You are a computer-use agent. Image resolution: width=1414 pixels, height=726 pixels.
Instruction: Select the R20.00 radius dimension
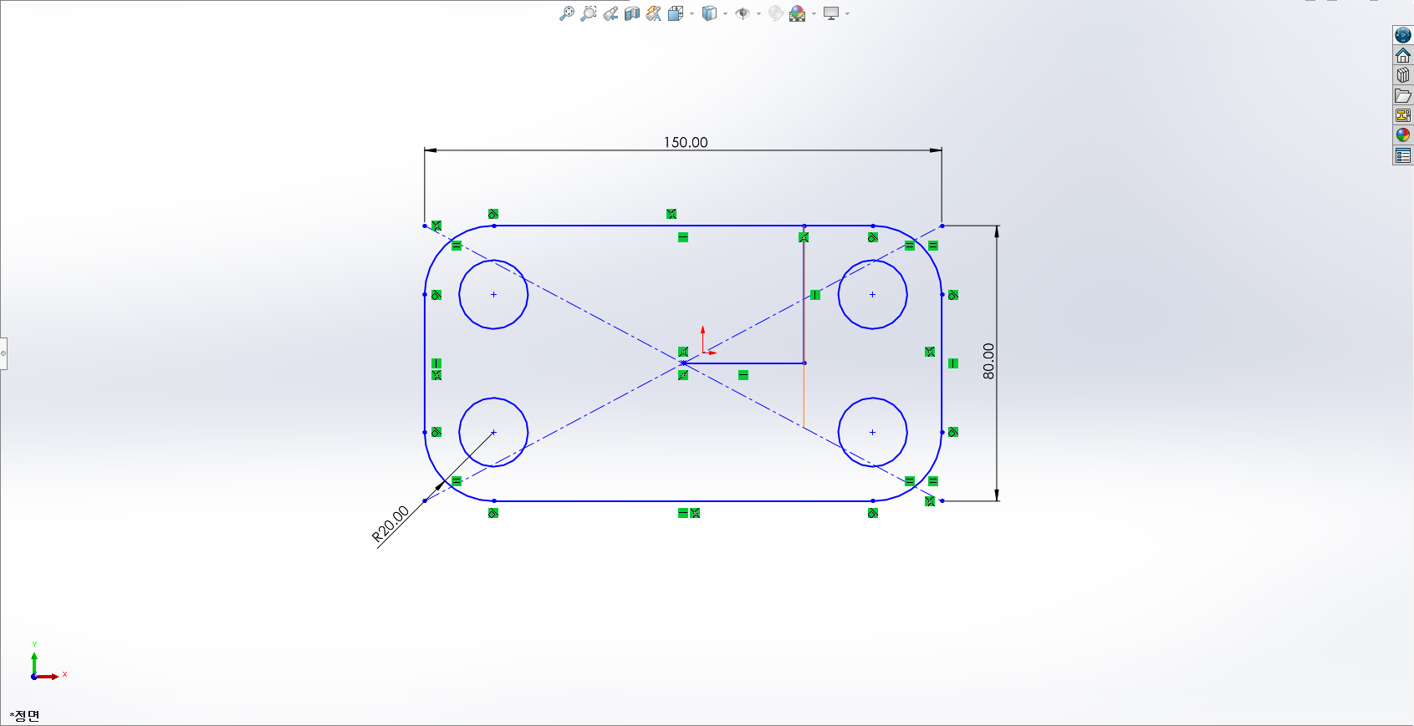click(x=391, y=525)
